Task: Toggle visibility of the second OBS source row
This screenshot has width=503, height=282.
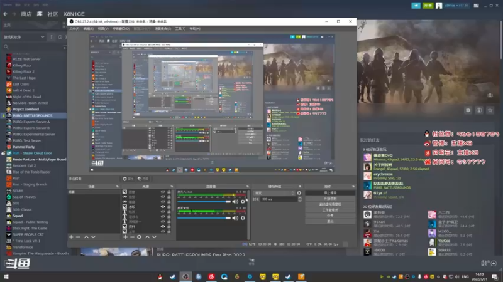Action: tap(163, 197)
